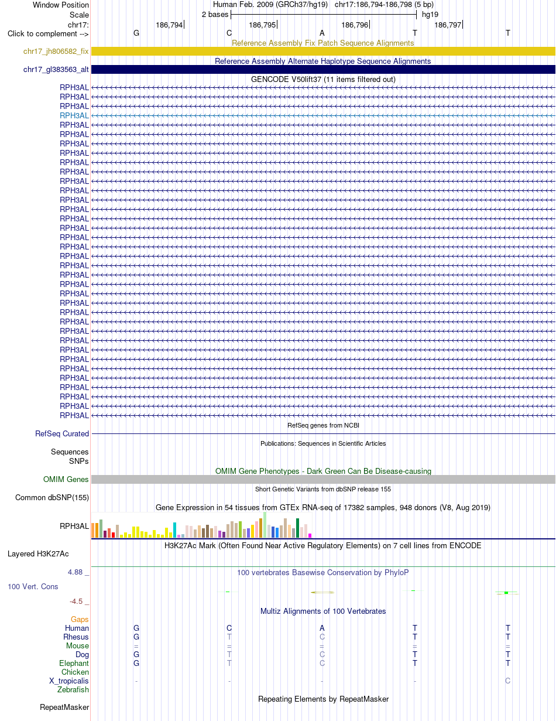Open the RefSeq genes from NCBI title
The image size is (556, 721).
coord(323,425)
